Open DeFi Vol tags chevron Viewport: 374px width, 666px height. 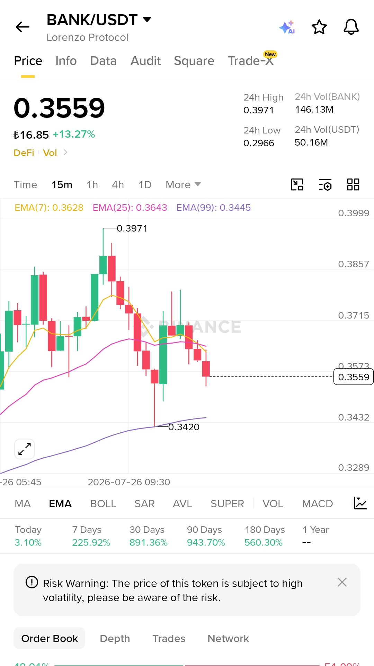pos(65,152)
